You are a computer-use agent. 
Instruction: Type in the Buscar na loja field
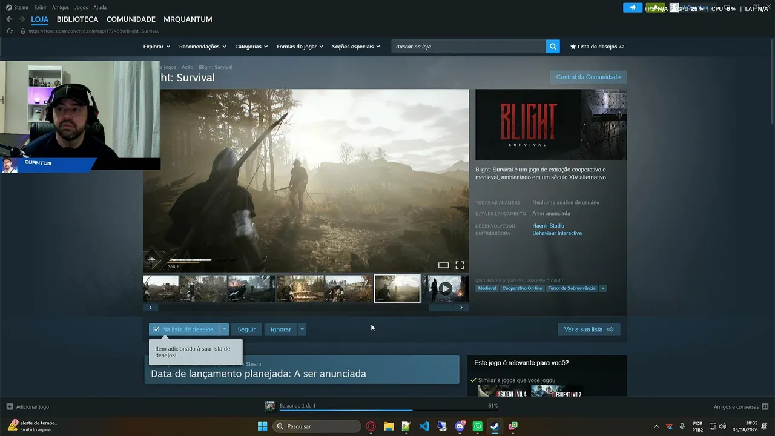tap(469, 47)
